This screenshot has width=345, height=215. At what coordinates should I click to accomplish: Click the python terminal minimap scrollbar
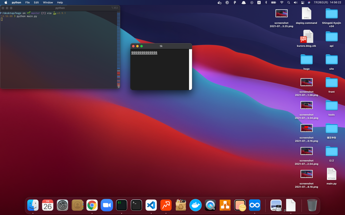pyautogui.click(x=118, y=50)
